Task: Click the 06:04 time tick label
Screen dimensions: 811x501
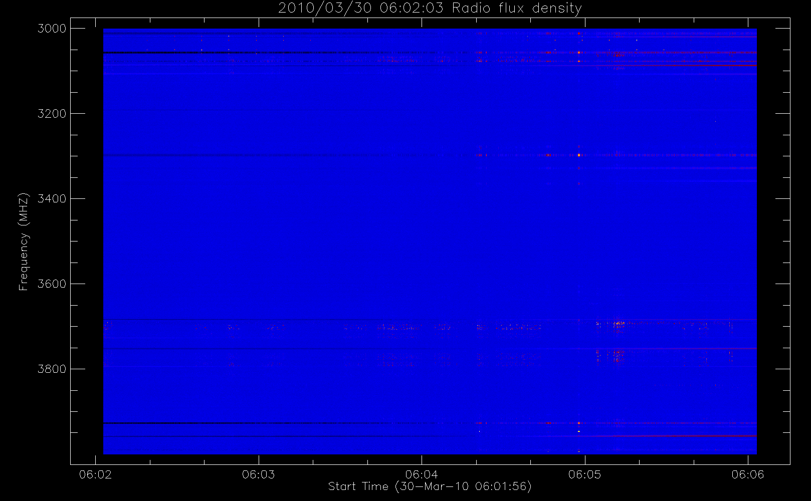Action: 422,474
